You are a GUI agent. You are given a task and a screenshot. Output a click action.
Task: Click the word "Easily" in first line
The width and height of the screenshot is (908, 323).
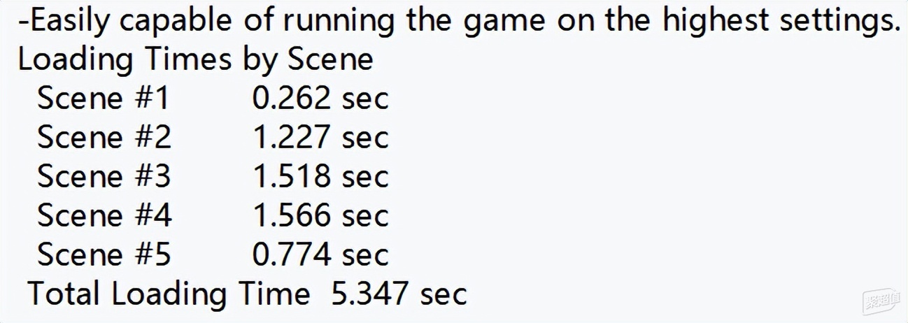(x=69, y=22)
